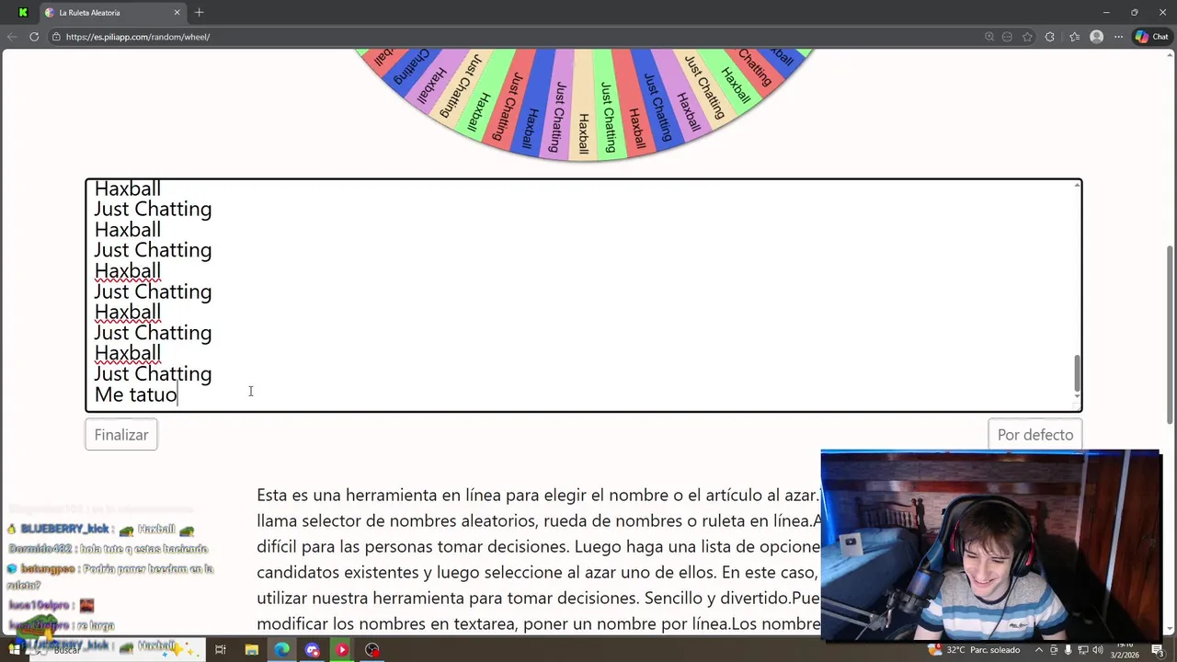Image resolution: width=1177 pixels, height=662 pixels.
Task: Click the Kick pinned tab icon
Action: [23, 13]
